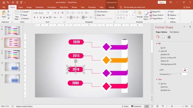This screenshot has width=193, height=108.
Task: Select slide 4 thumbnail
Action: [x=12, y=67]
